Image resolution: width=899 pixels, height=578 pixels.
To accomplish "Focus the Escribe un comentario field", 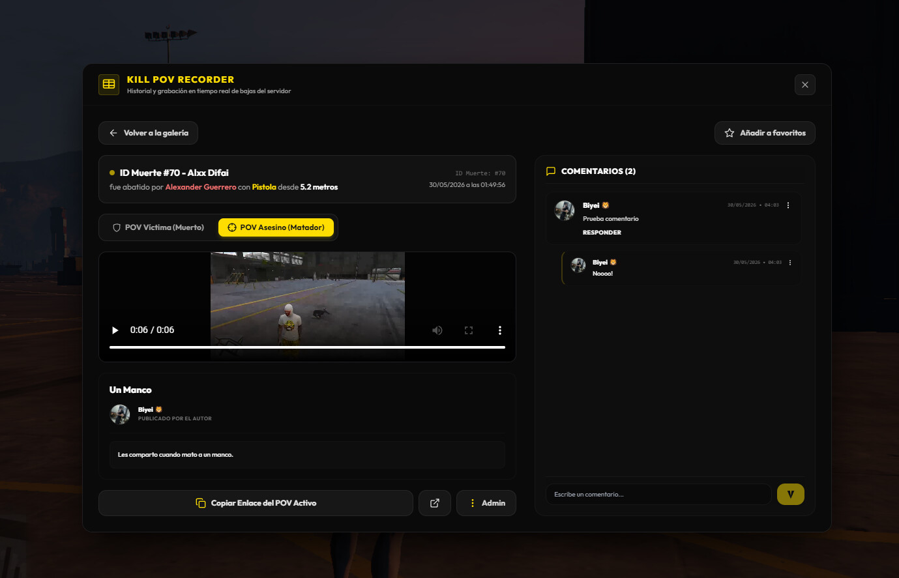I will (658, 495).
